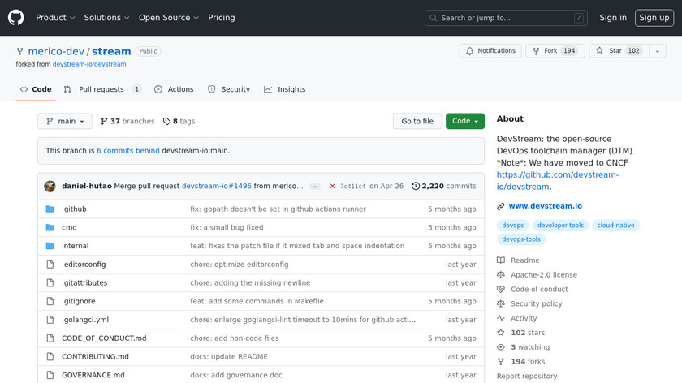This screenshot has height=383, width=682.
Task: Click the Sign in link
Action: pos(613,18)
